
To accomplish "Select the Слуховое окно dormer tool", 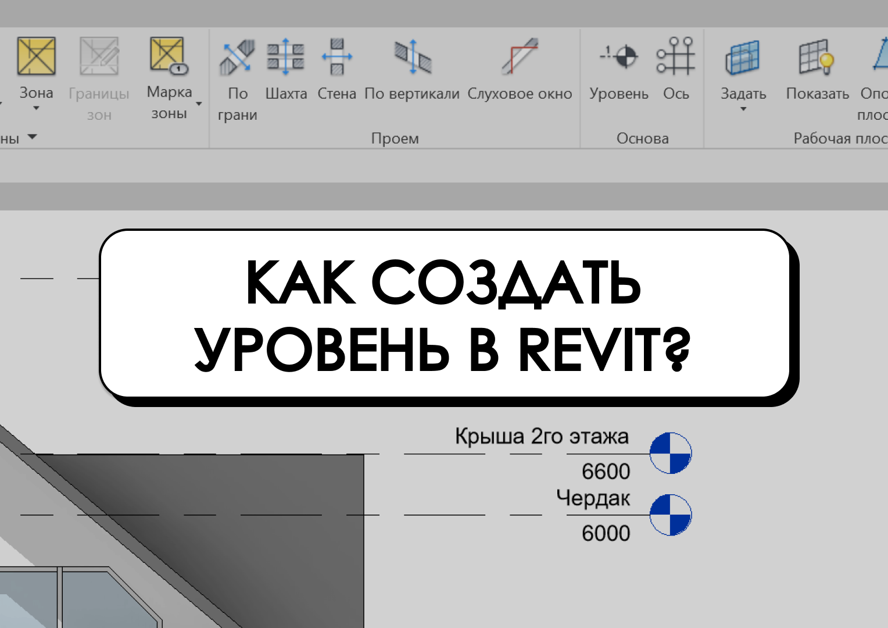I will click(x=520, y=57).
